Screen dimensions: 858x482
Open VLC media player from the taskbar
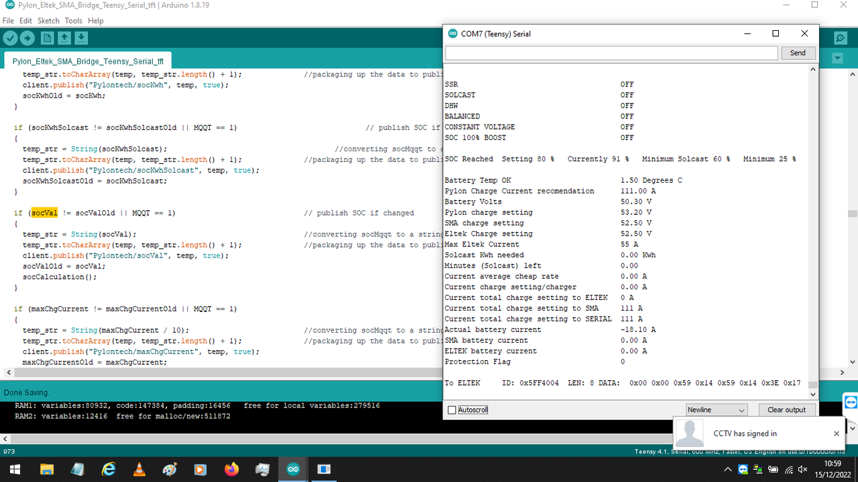pos(139,469)
